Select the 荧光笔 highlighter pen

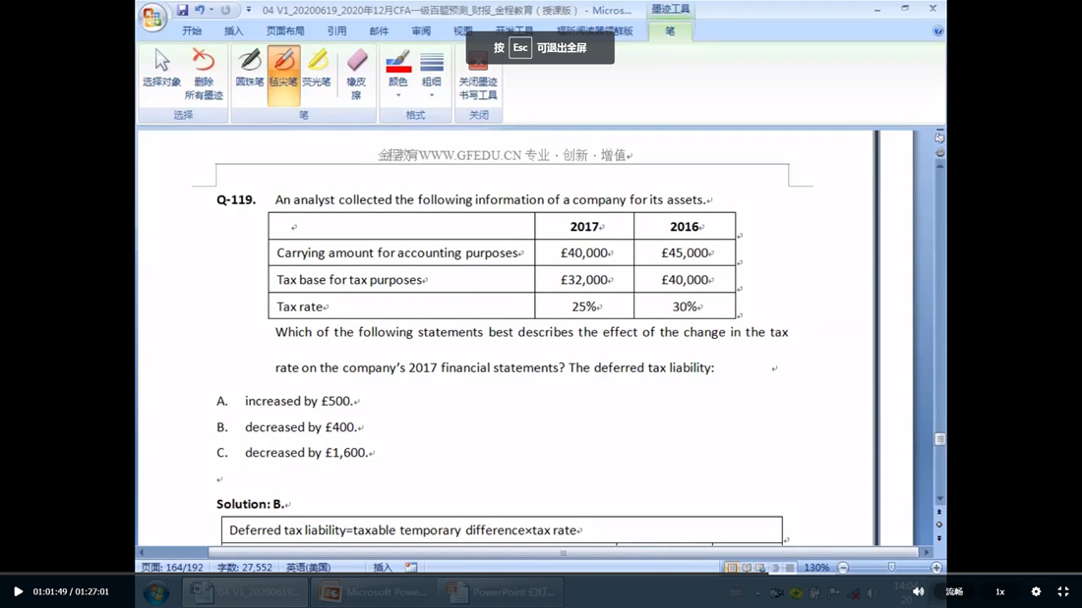[x=316, y=68]
